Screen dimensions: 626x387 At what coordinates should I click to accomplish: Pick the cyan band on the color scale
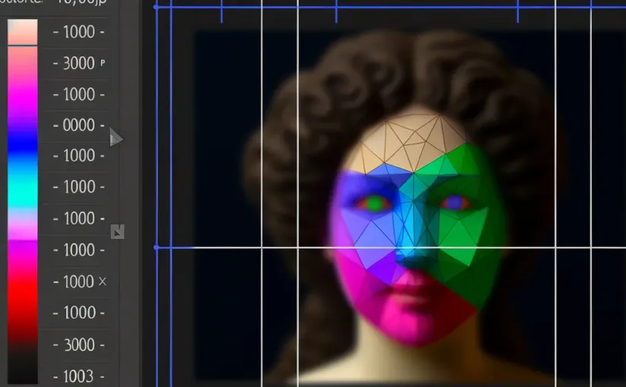tap(23, 192)
